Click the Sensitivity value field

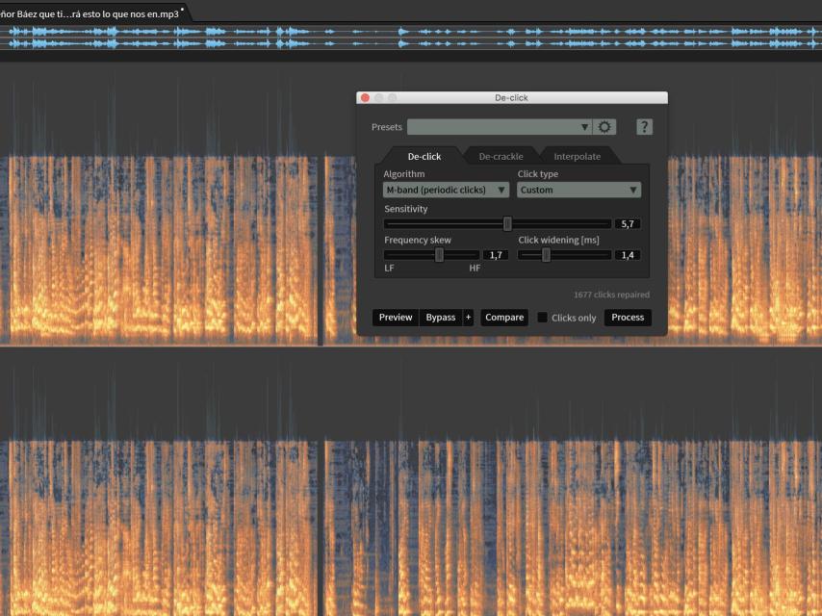(628, 223)
